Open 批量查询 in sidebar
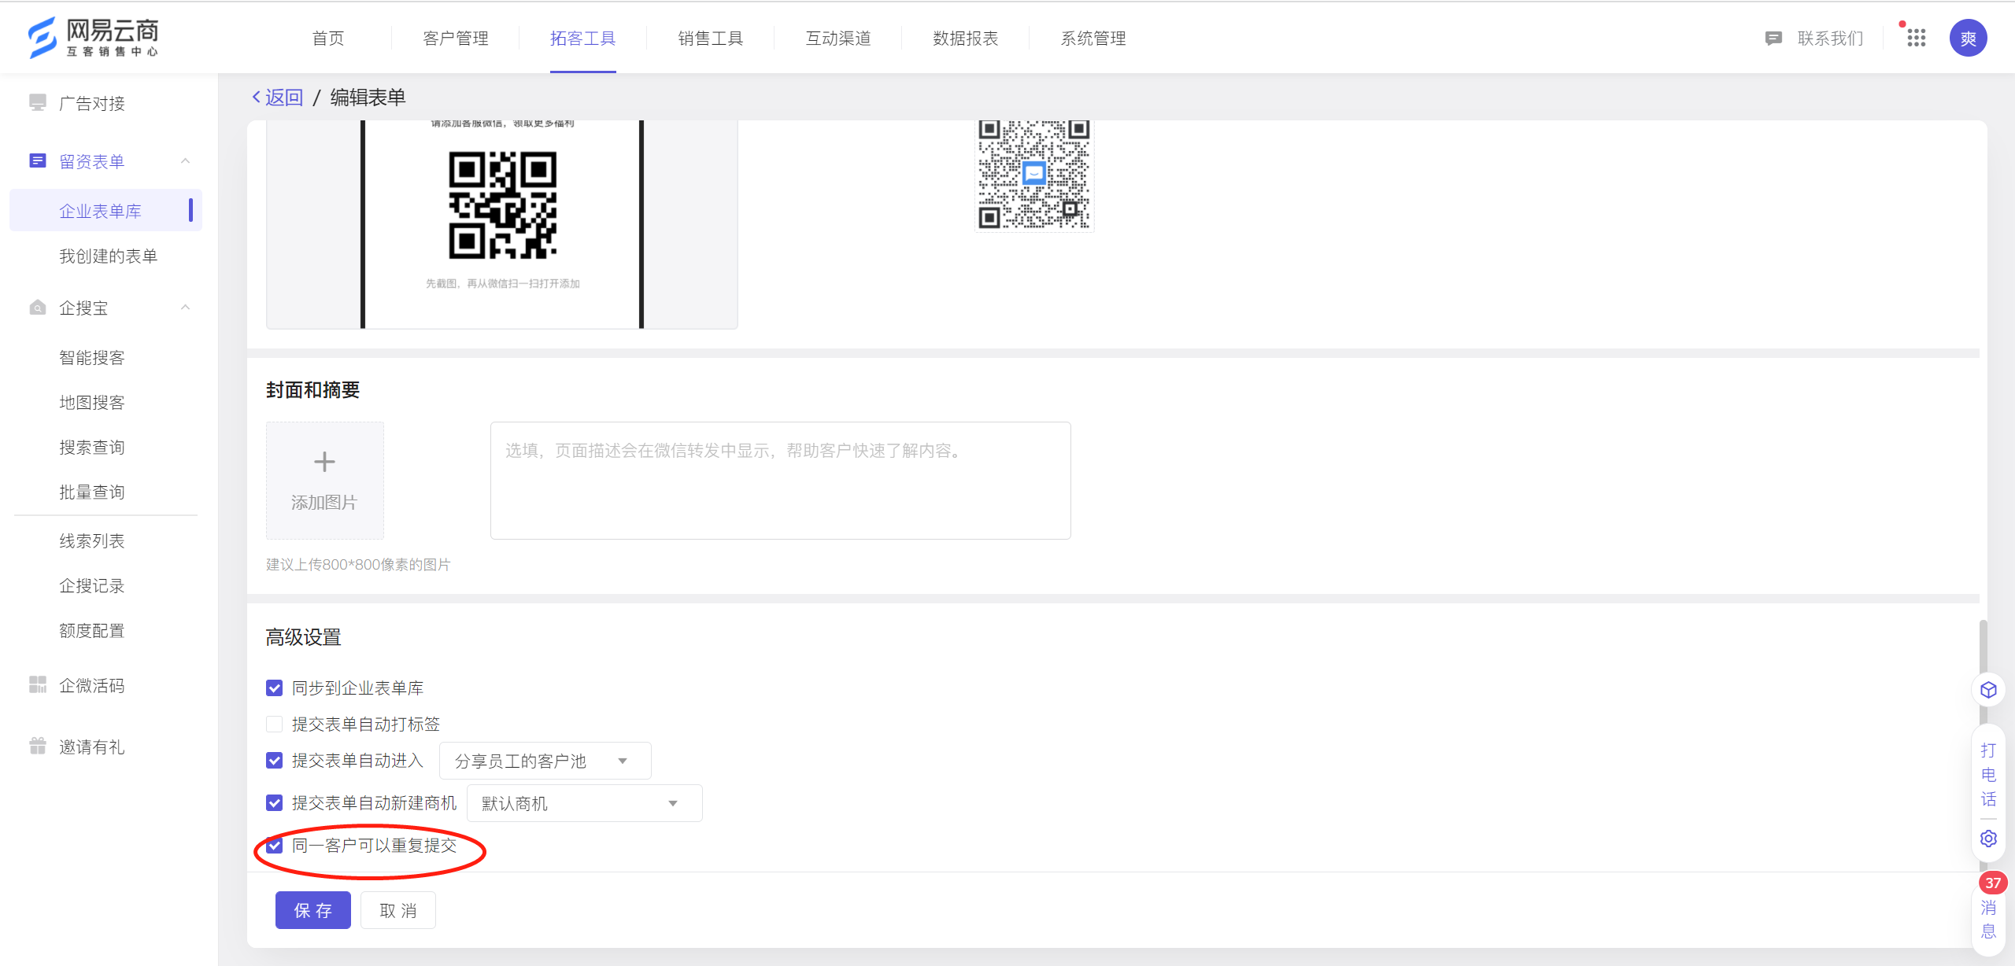The width and height of the screenshot is (2015, 966). coord(92,492)
